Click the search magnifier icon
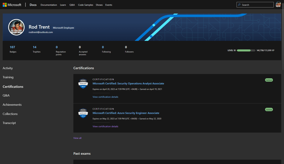284x164 pixels. [239, 5]
